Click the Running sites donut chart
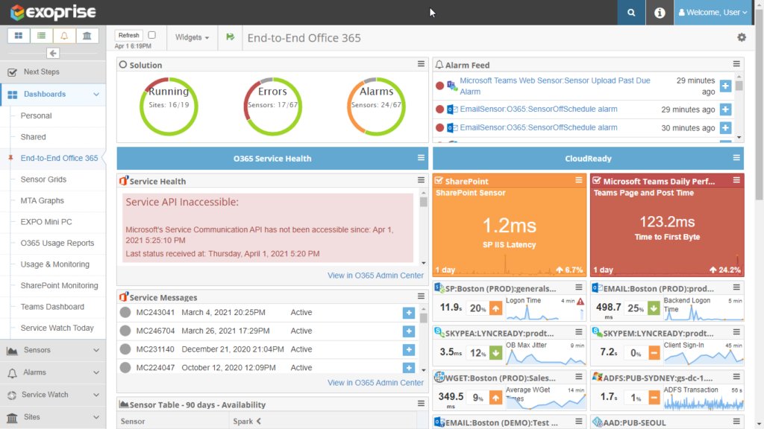Image resolution: width=764 pixels, height=429 pixels. 169,106
